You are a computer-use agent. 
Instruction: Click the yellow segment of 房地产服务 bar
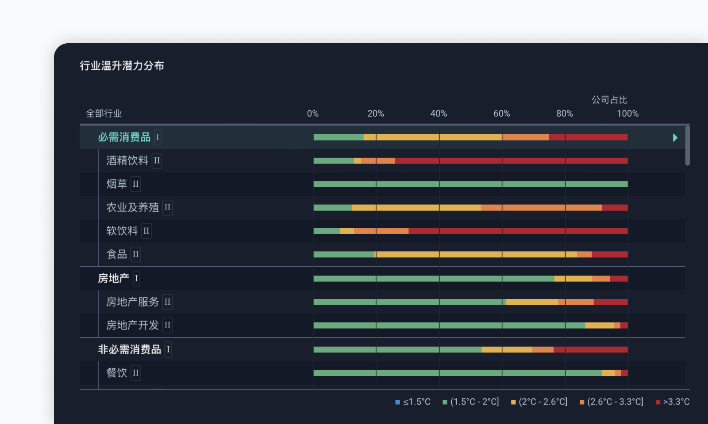[532, 302]
